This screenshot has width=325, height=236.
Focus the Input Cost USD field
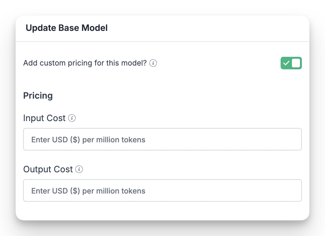[x=162, y=139]
